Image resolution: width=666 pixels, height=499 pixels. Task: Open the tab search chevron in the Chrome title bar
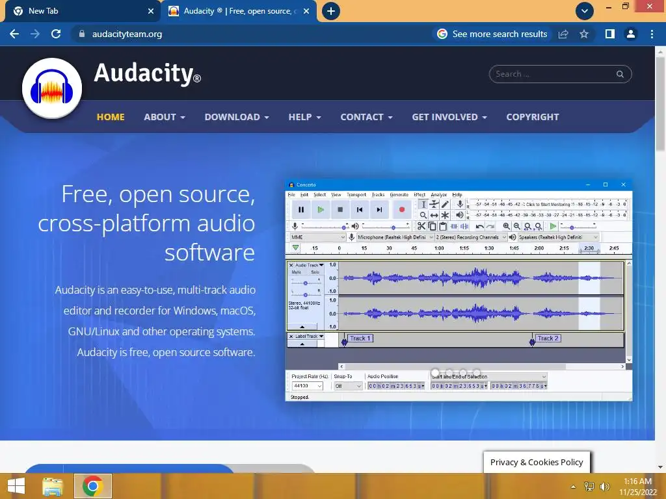pos(585,11)
